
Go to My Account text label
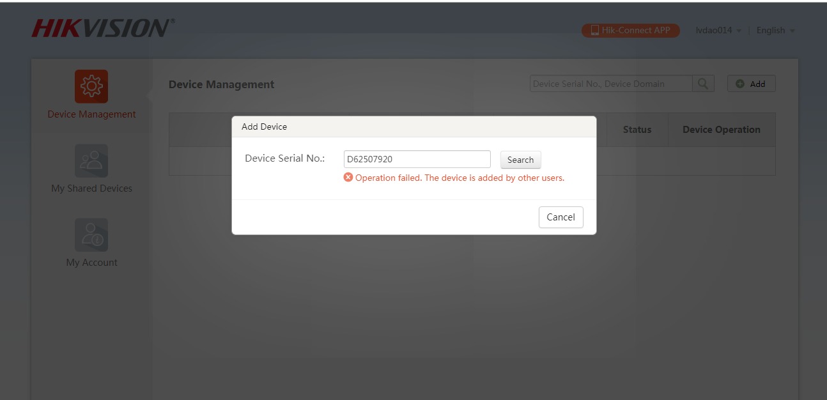(x=91, y=263)
